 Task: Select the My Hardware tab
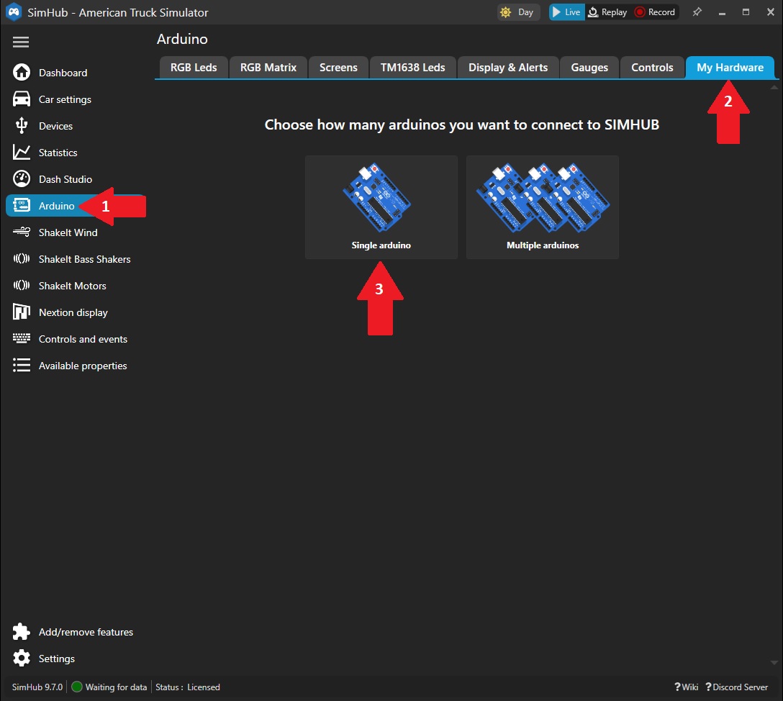(730, 68)
